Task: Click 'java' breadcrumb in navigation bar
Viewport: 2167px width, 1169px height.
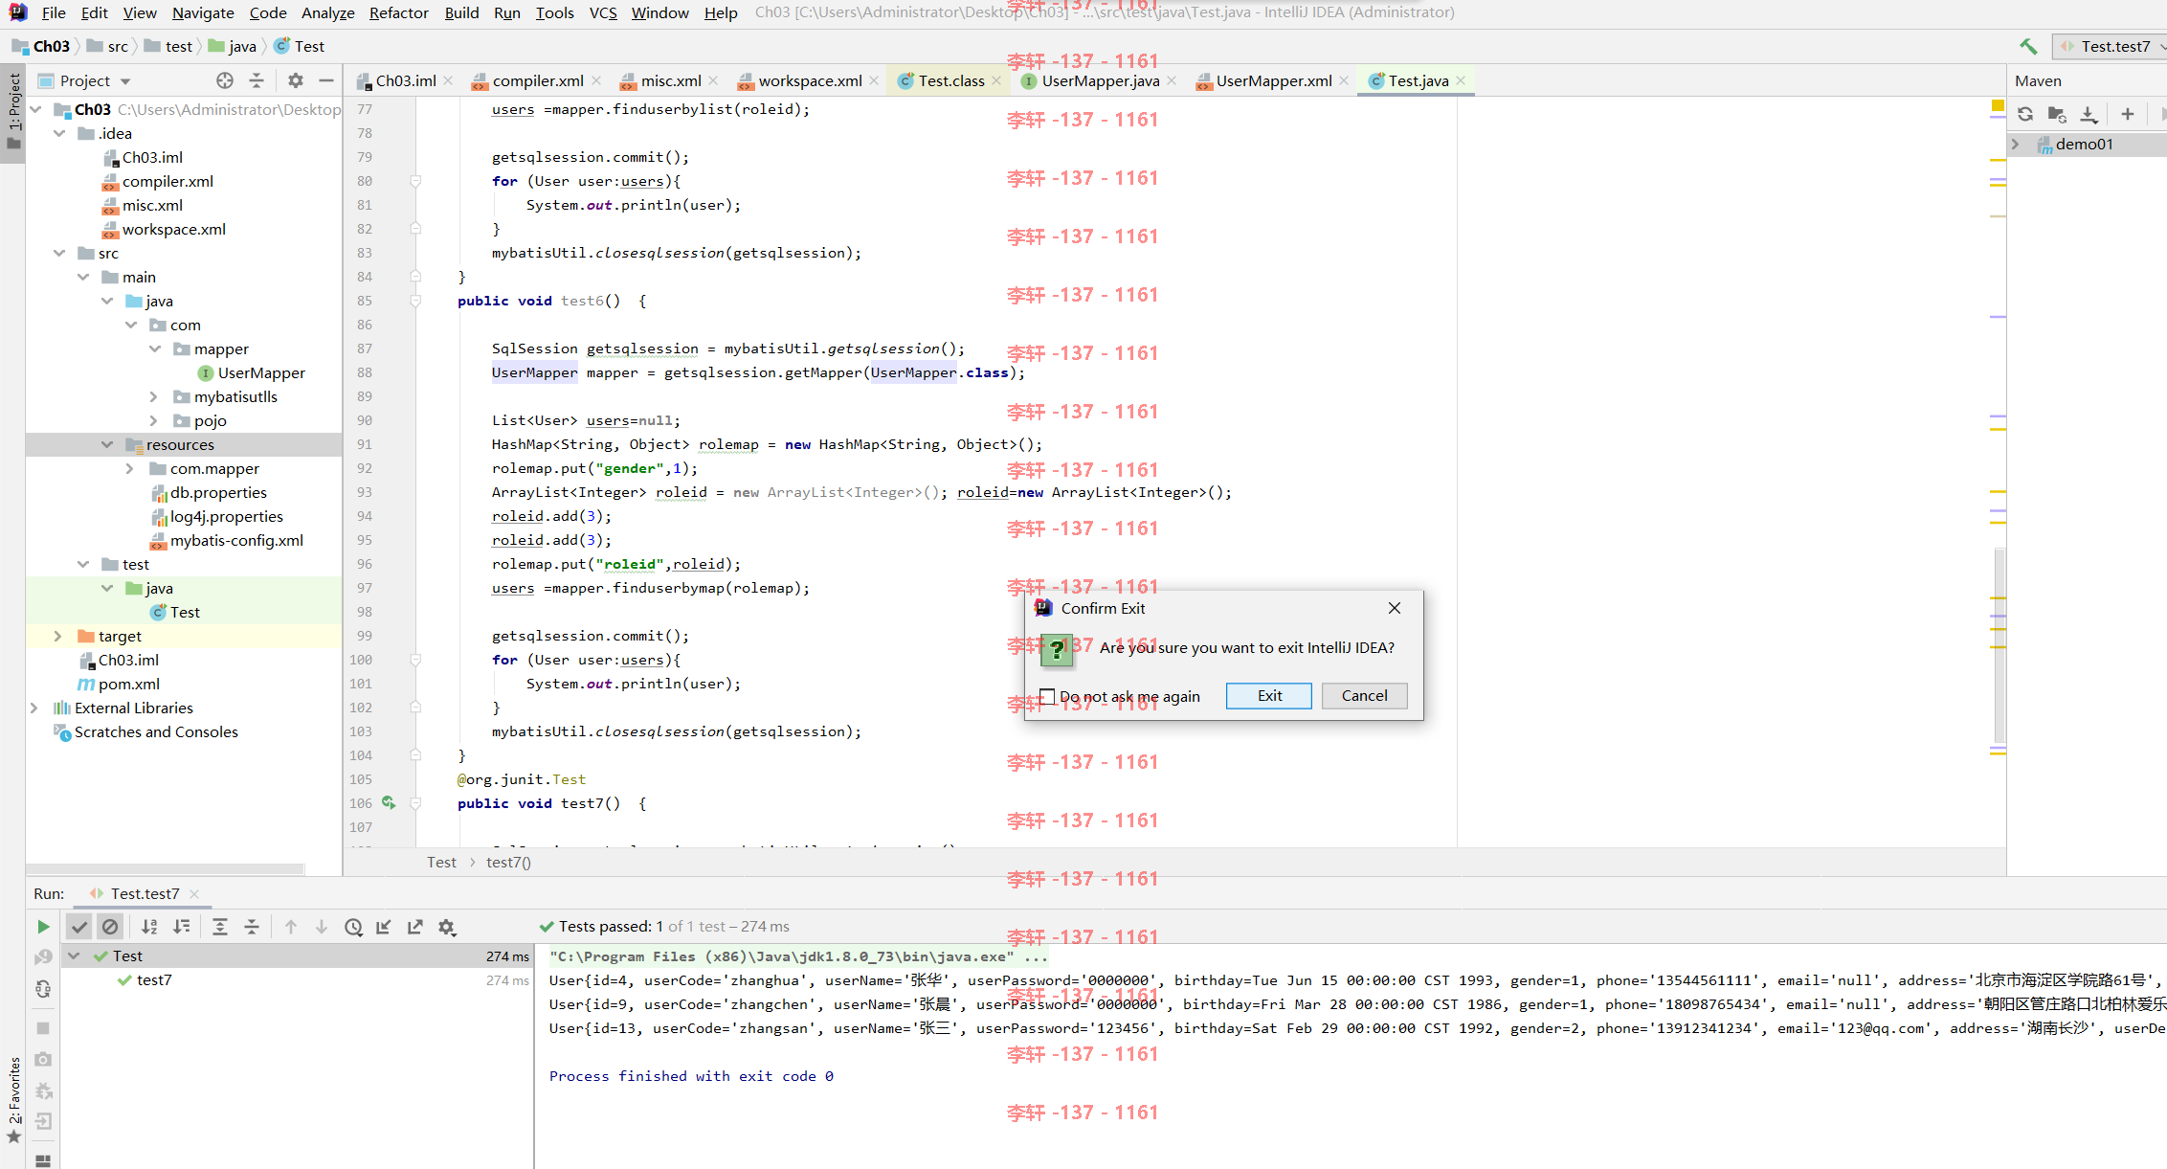Action: point(233,46)
